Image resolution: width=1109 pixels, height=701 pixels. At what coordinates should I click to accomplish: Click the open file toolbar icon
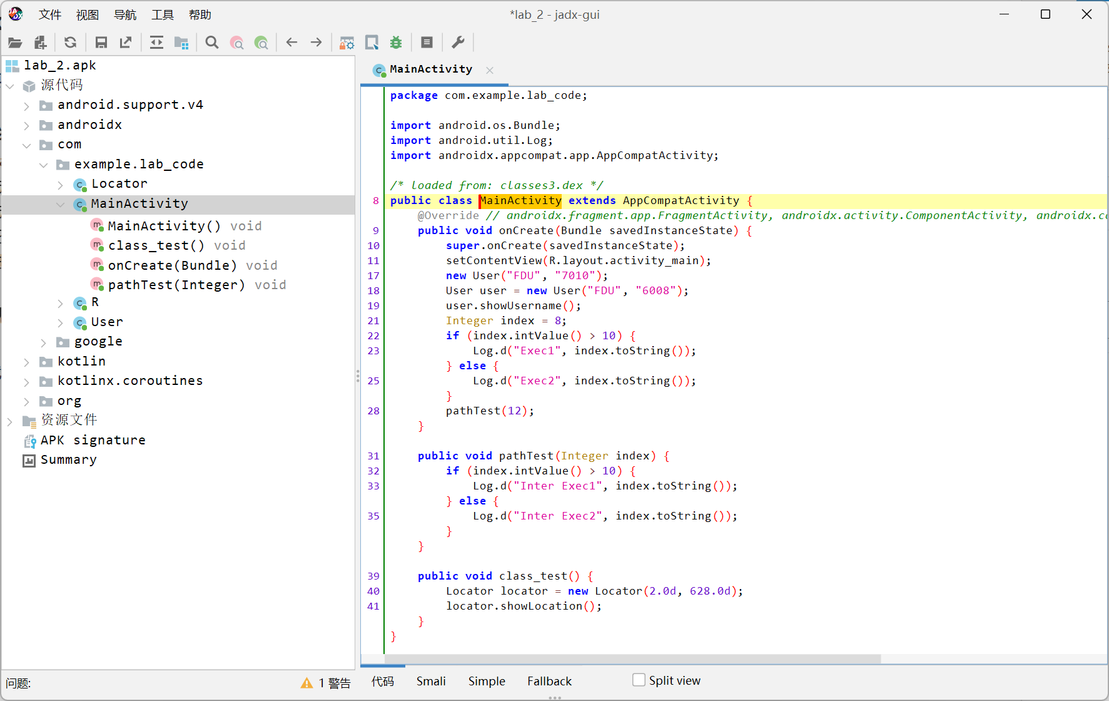15,43
